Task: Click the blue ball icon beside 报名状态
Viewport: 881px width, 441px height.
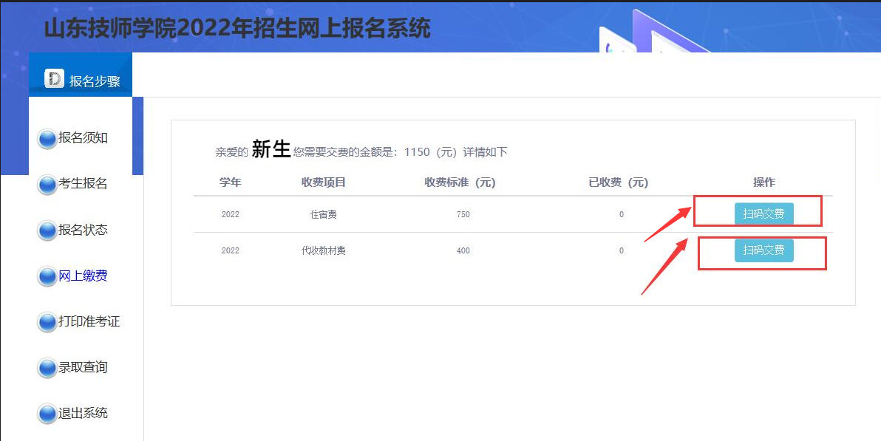Action: coord(47,230)
